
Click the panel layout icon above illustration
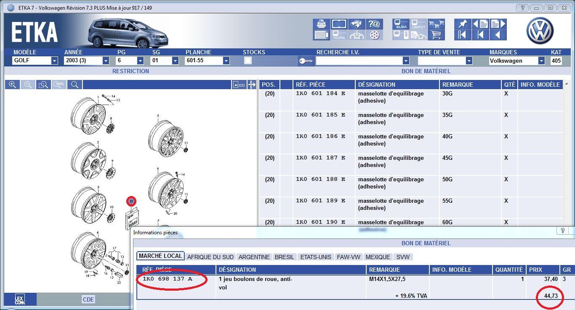coord(239,85)
